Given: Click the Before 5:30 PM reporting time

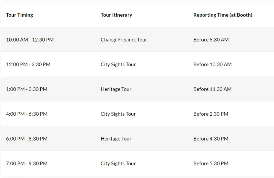Looking at the screenshot, I should (x=211, y=164).
